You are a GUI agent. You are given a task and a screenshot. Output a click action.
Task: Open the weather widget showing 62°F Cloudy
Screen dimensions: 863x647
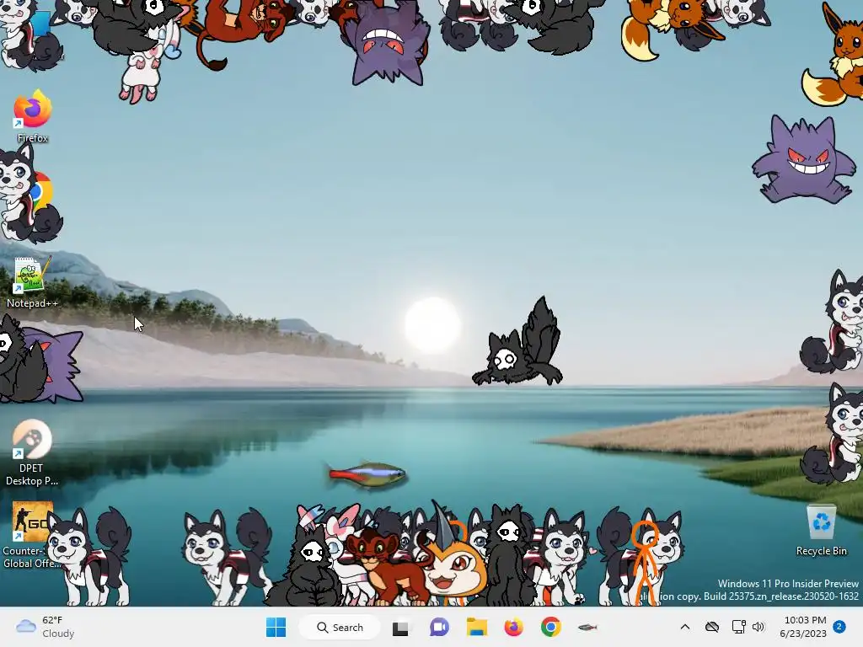click(x=46, y=627)
